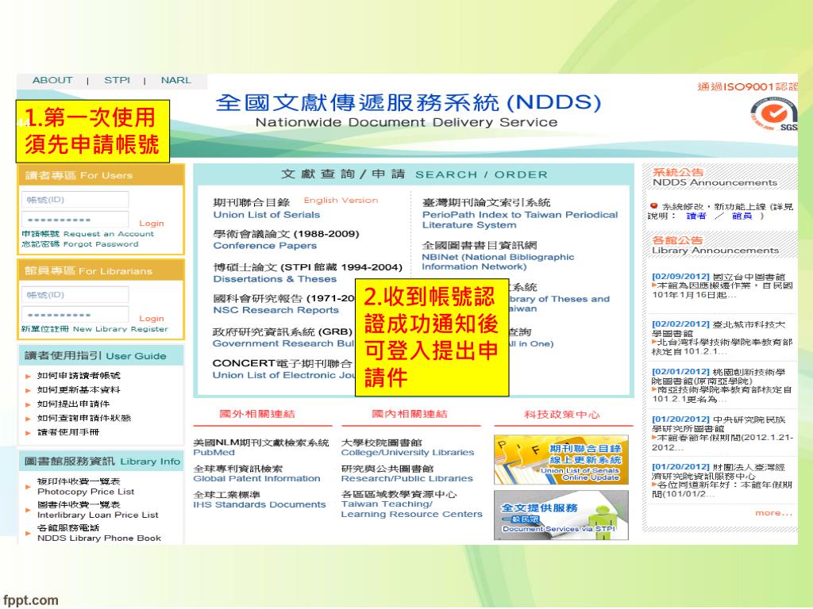Open IHS Standards Documents link
Image resolution: width=813 pixels, height=609 pixels.
(260, 504)
